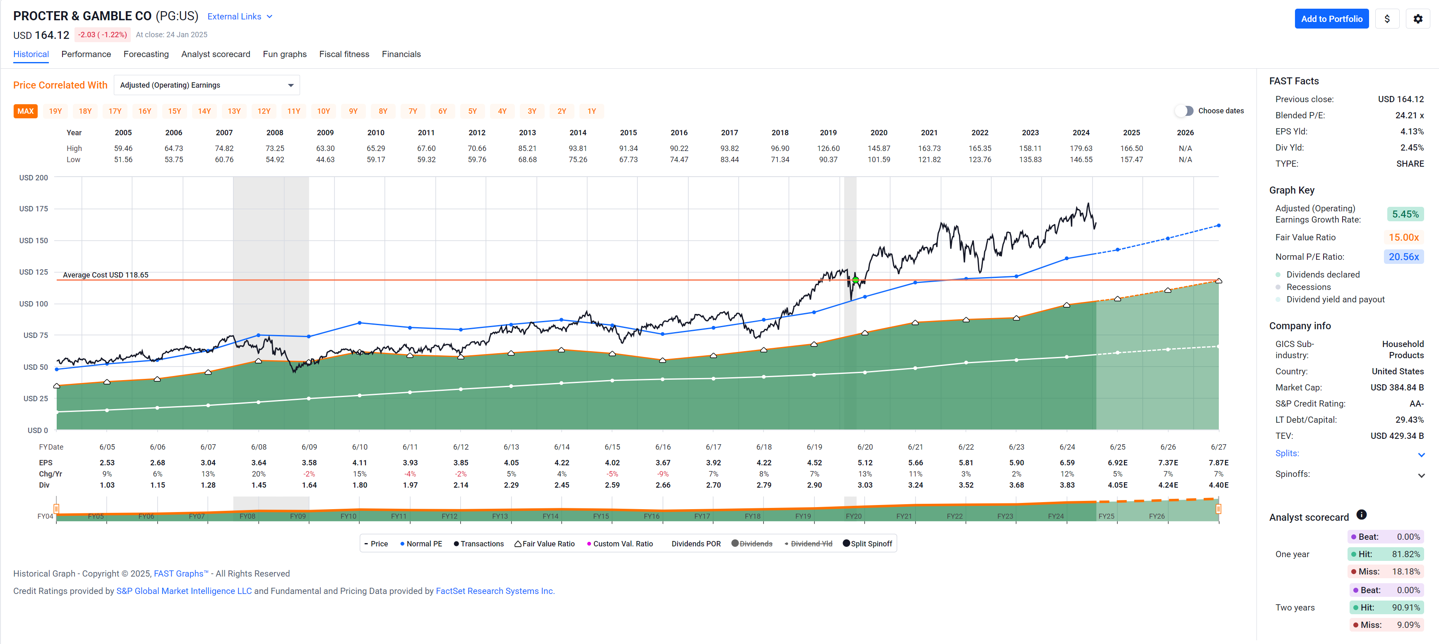Enable the struck-through Dividends legend item

pyautogui.click(x=751, y=543)
